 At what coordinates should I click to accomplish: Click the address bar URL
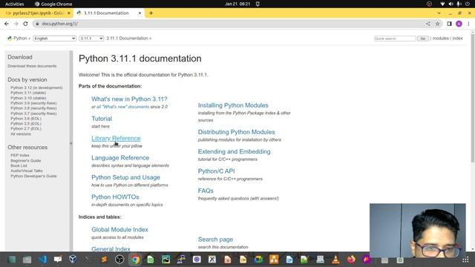[60, 24]
